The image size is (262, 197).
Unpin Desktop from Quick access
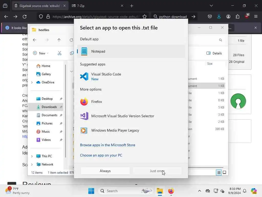[x=61, y=99]
